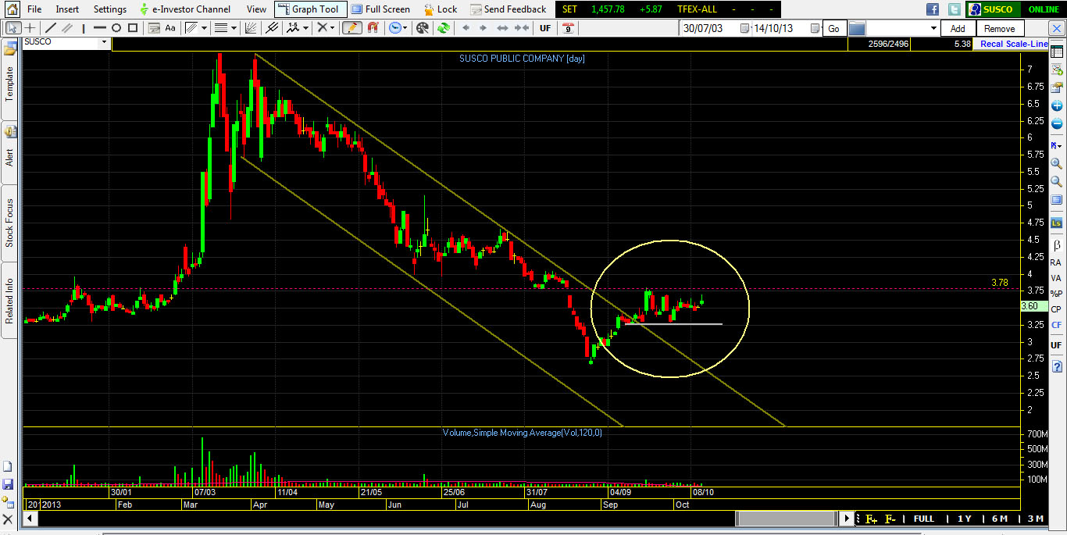Expand the line style dropdown arrow
This screenshot has width=1067, height=535.
coord(234,28)
